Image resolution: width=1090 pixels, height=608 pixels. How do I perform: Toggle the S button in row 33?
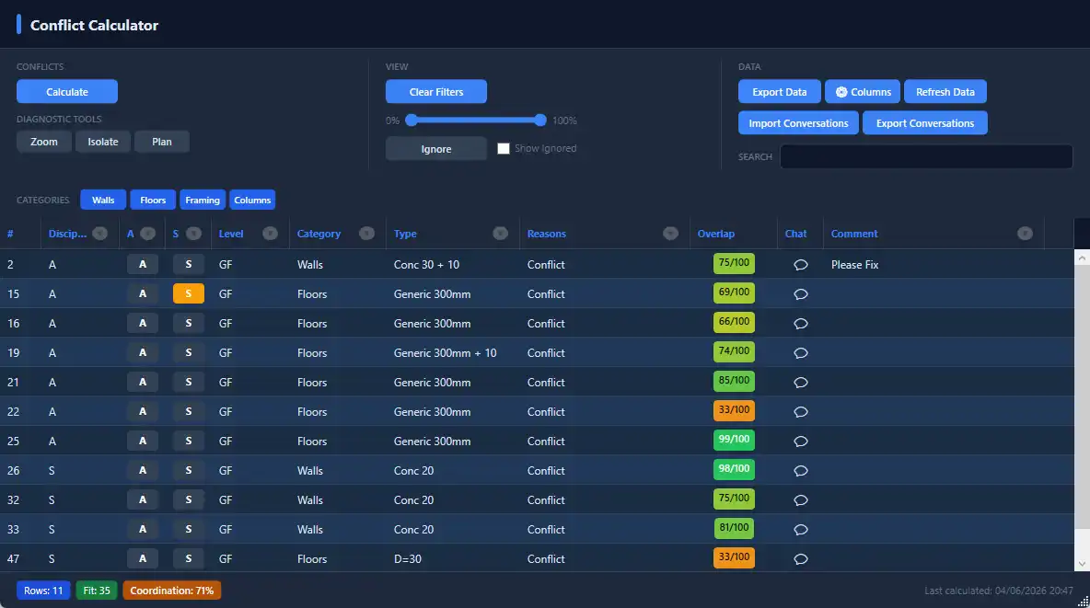click(189, 529)
